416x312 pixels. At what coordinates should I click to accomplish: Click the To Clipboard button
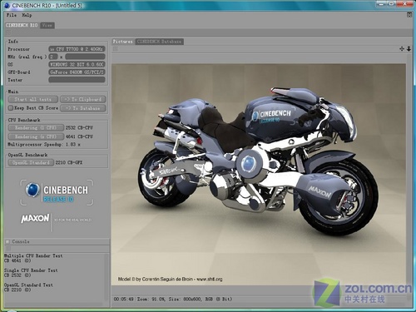[83, 99]
